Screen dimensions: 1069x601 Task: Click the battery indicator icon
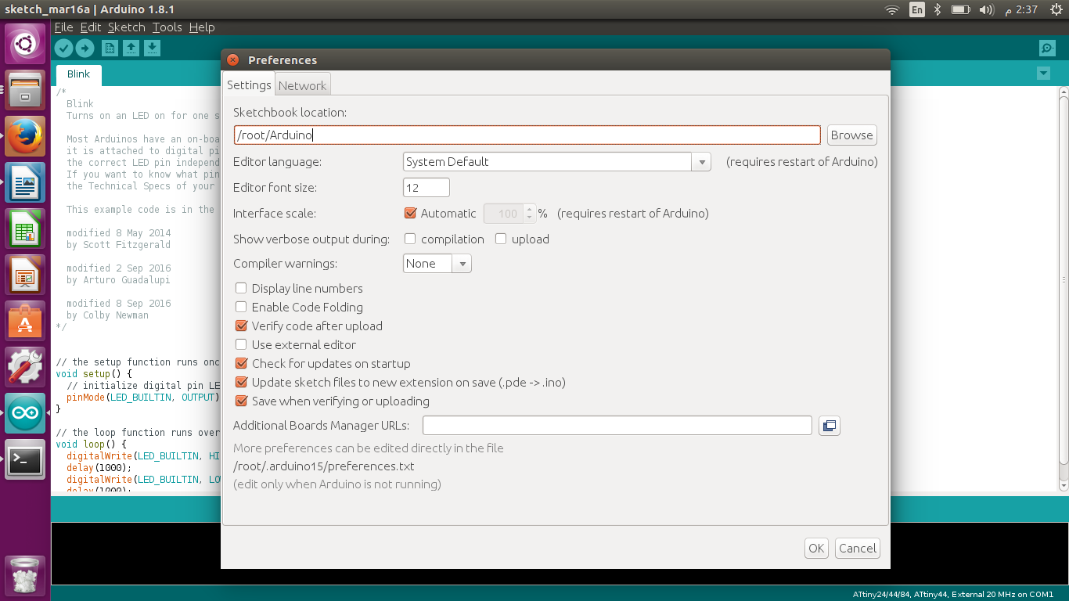[x=960, y=9]
